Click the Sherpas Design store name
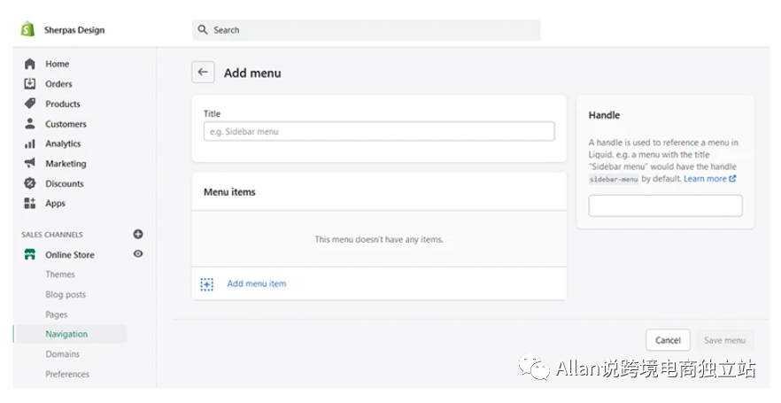 74,30
